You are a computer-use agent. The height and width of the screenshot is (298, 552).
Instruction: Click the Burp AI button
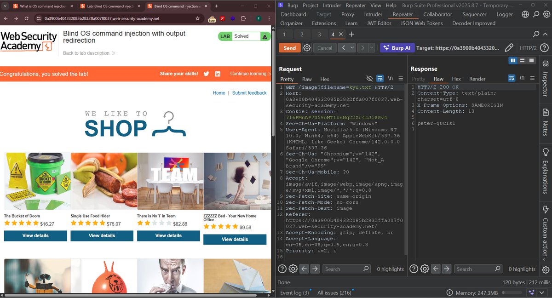point(397,48)
